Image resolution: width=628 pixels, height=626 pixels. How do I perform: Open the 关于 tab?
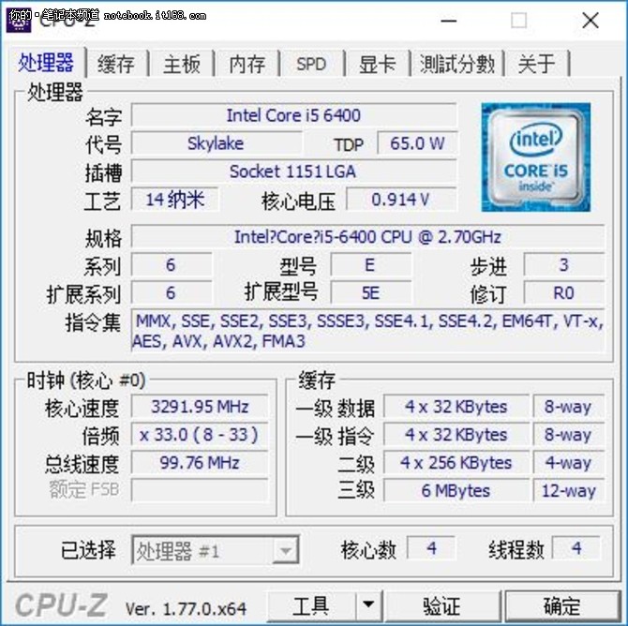coord(537,64)
